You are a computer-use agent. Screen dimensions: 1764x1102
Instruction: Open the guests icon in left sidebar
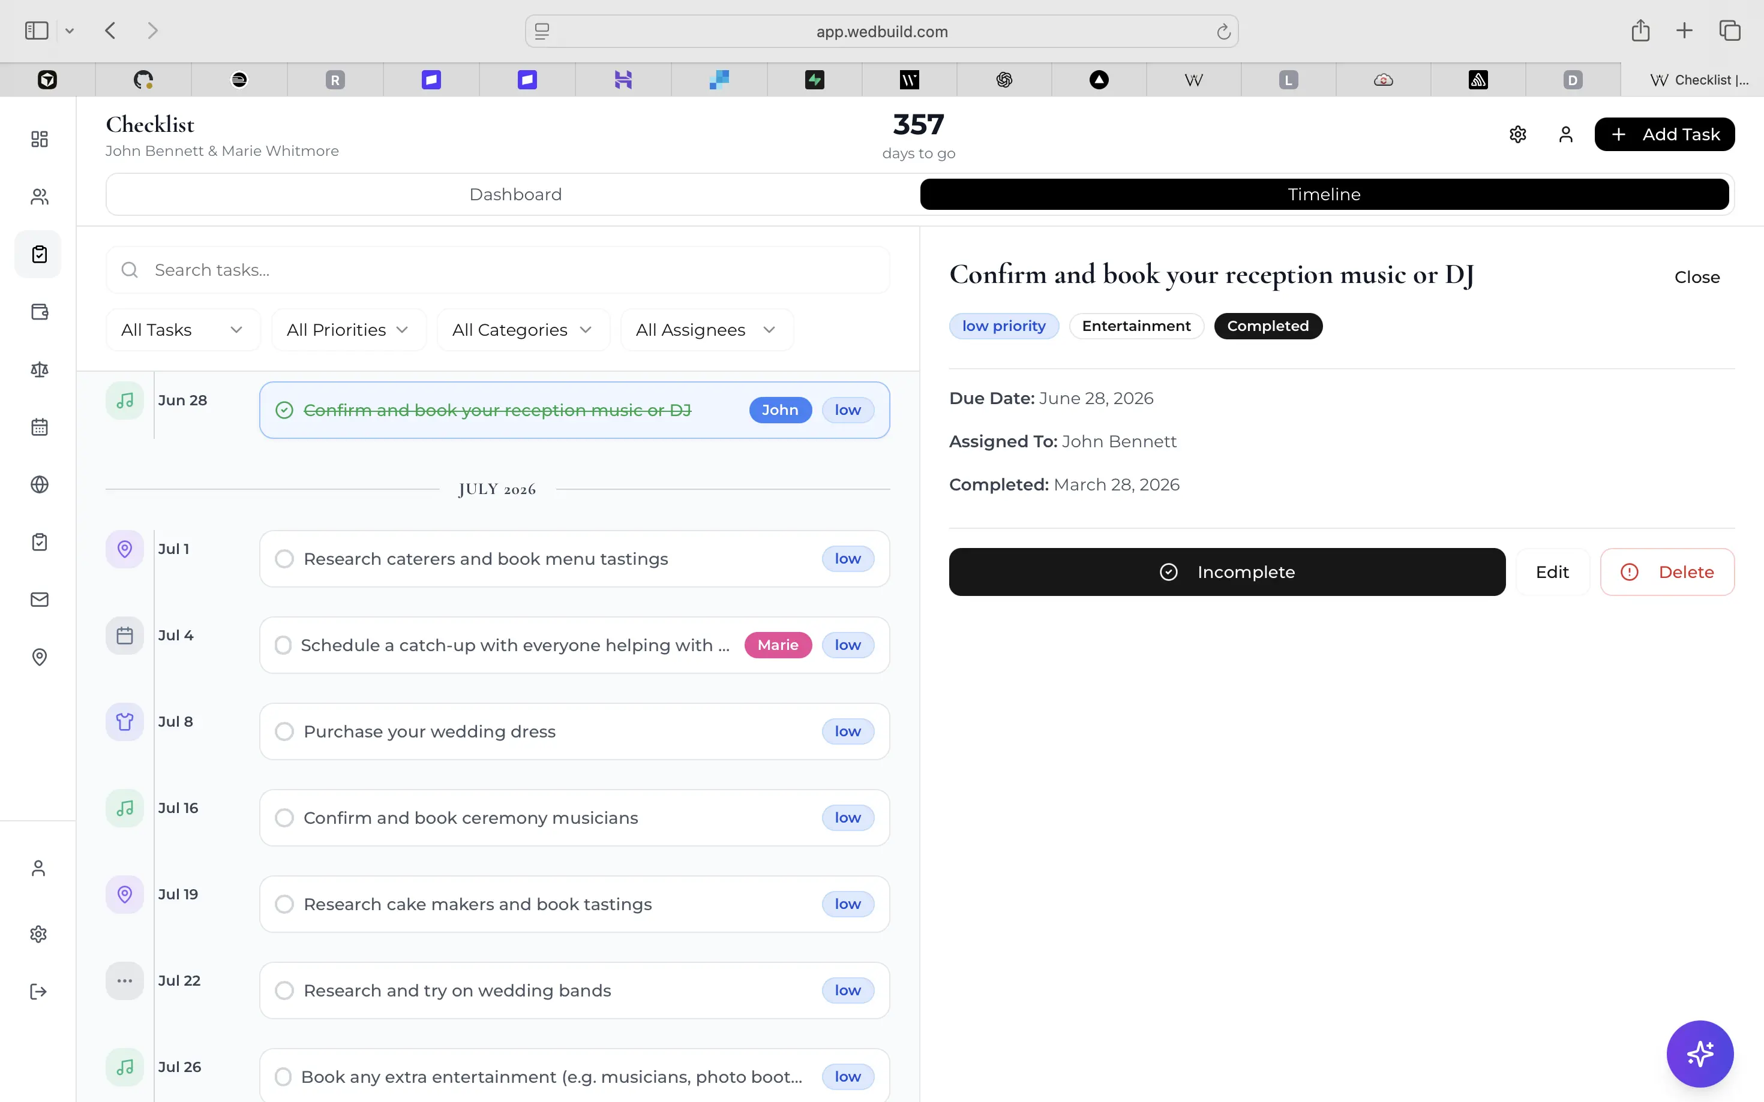click(x=40, y=197)
